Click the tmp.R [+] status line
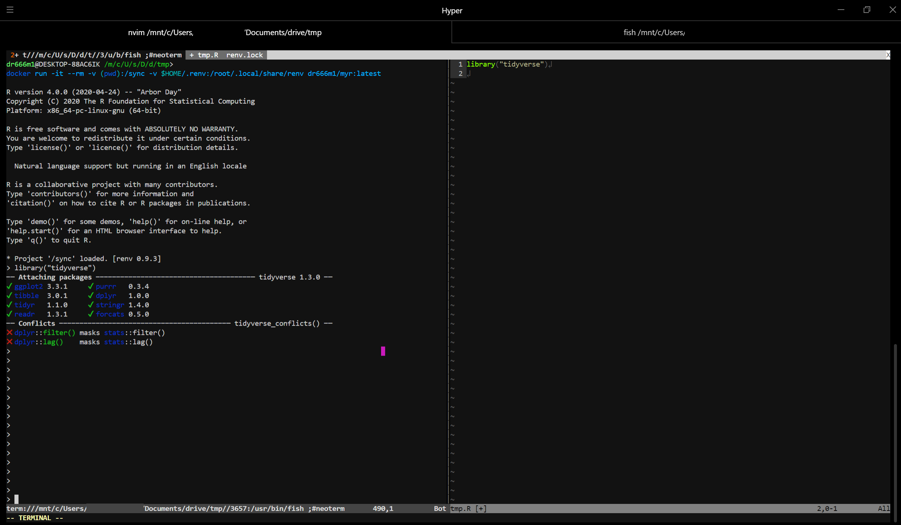The image size is (901, 525). tap(469, 509)
